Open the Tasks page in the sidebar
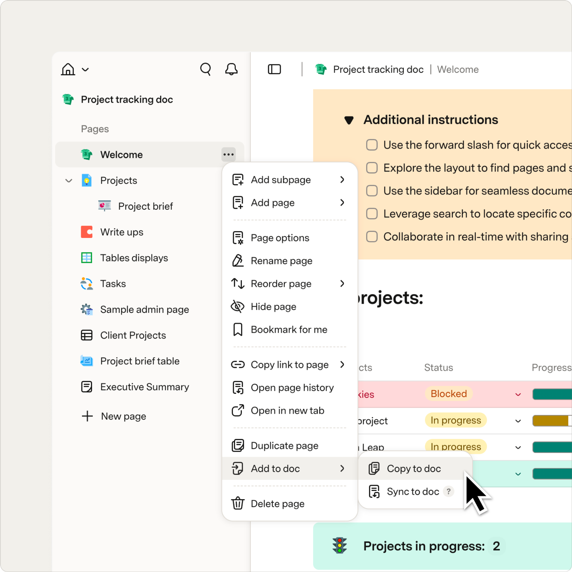 [113, 284]
